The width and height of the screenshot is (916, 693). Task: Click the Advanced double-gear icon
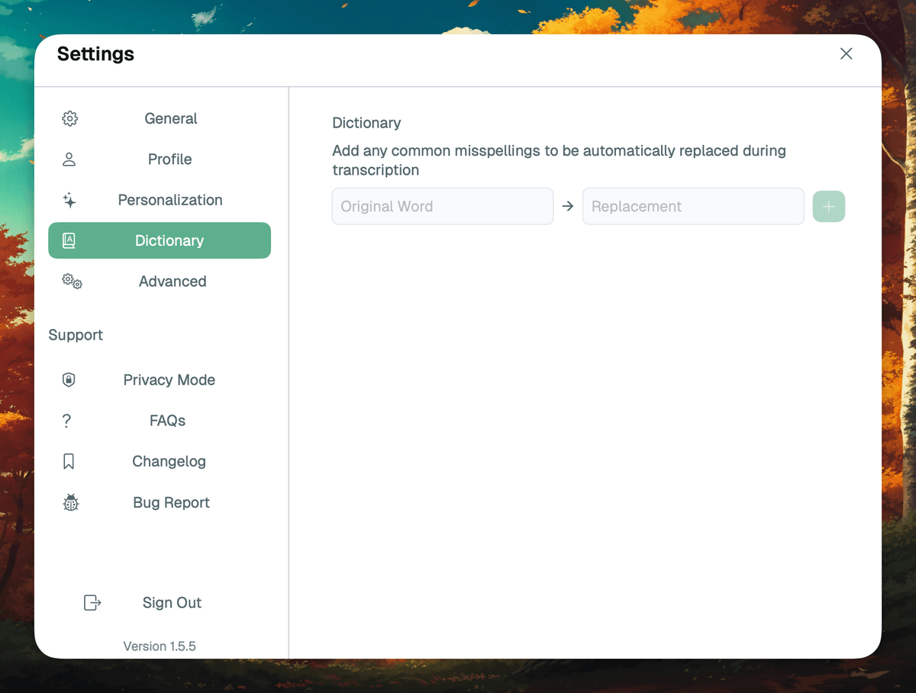point(72,282)
